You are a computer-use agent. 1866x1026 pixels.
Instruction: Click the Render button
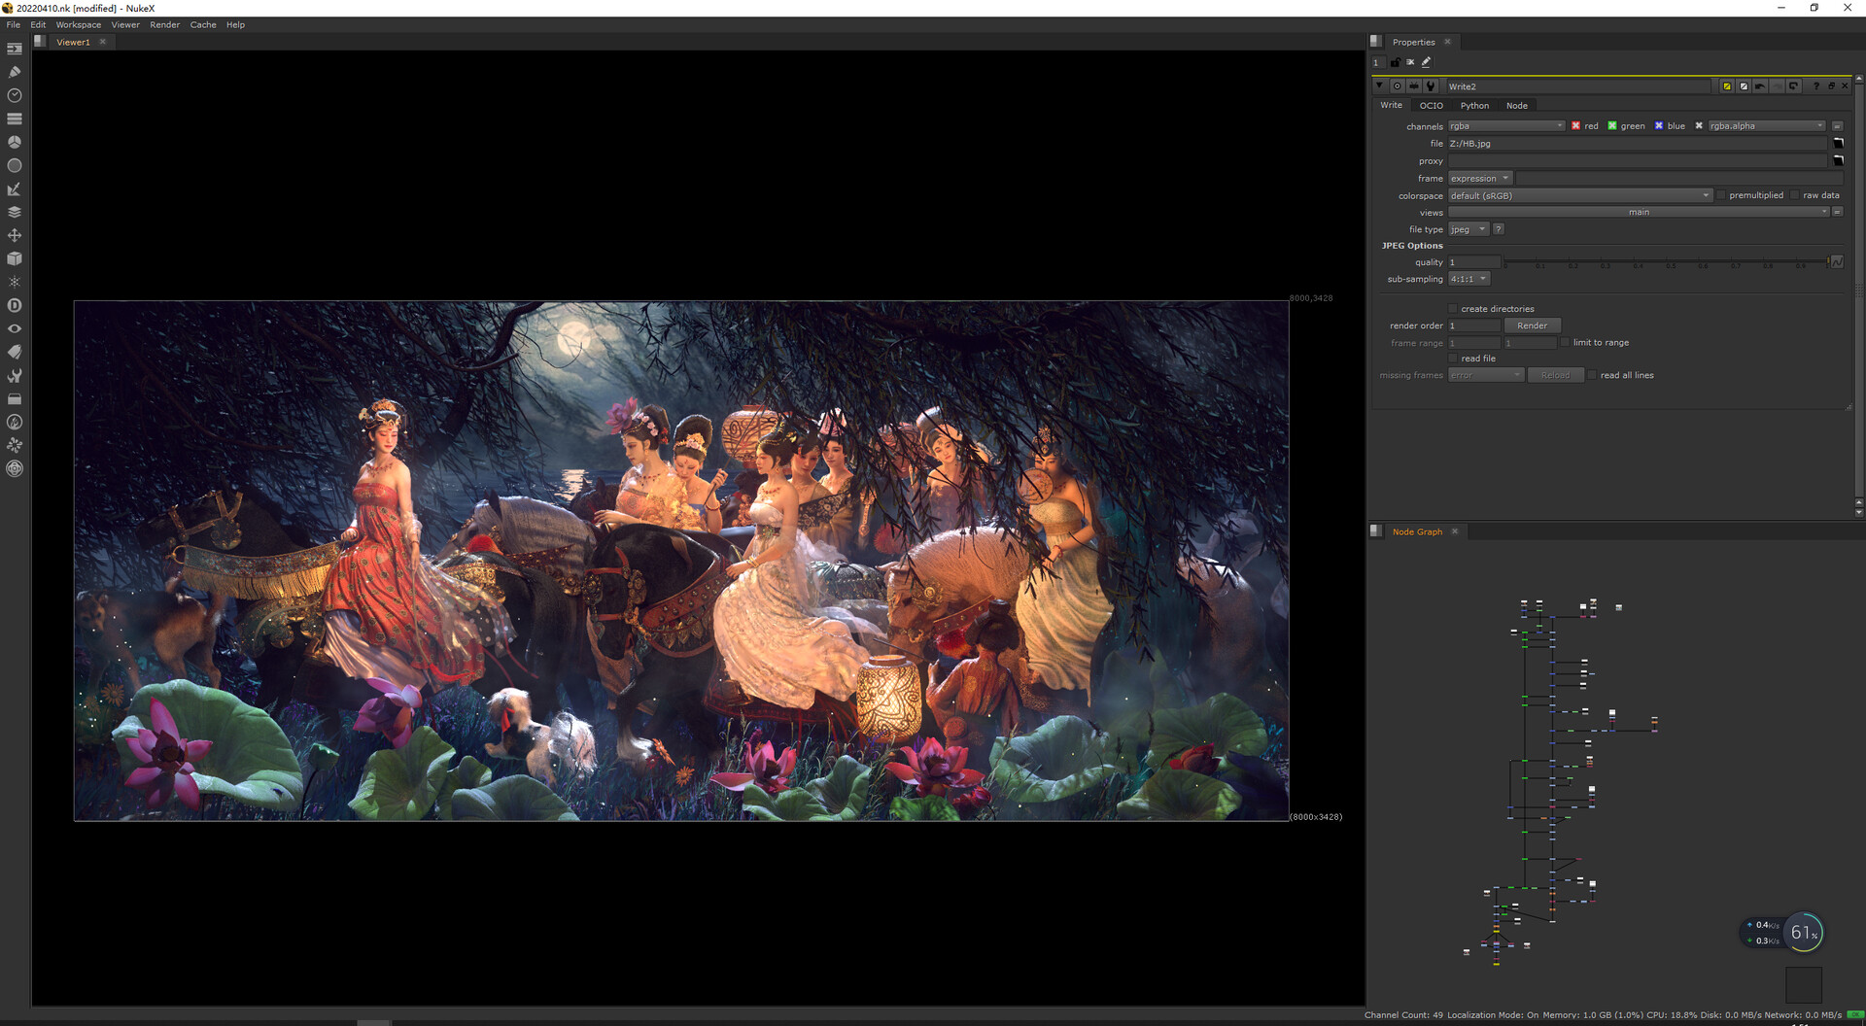(x=1533, y=325)
